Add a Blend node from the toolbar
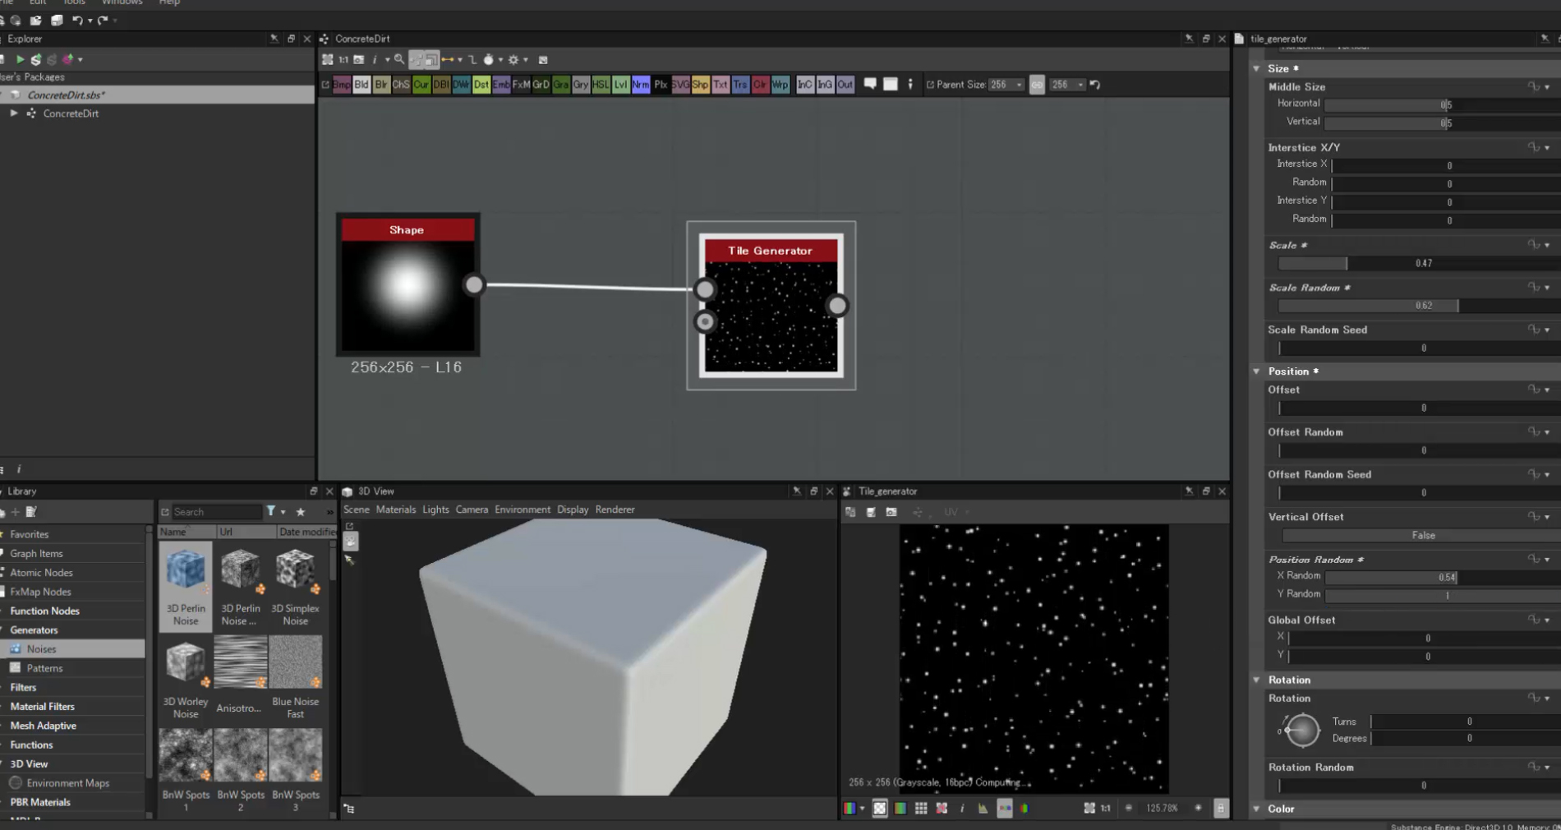 click(361, 85)
